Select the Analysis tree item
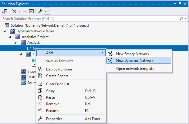Screen dimensions: 189x124 (34, 43)
